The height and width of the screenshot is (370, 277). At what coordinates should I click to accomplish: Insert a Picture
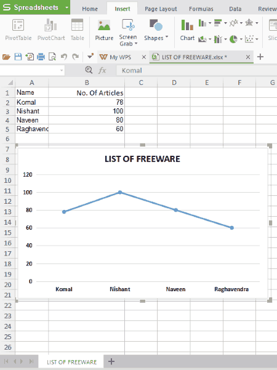[104, 30]
